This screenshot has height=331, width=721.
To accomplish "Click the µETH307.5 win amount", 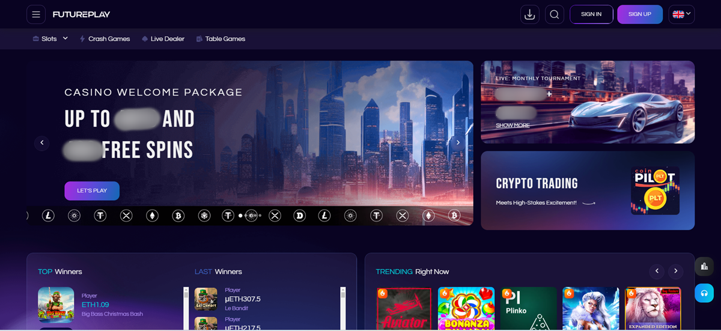I will 243,299.
